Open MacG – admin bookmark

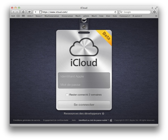click(x=82, y=16)
